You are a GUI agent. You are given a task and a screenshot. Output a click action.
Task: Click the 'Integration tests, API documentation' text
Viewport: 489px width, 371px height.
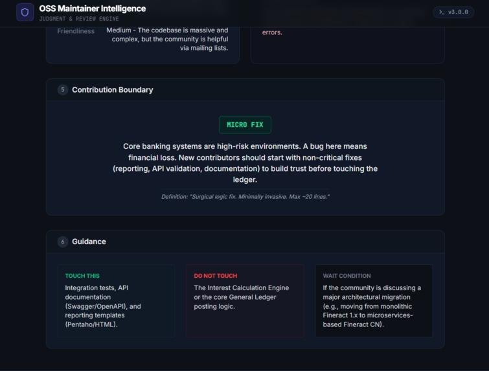[103, 306]
